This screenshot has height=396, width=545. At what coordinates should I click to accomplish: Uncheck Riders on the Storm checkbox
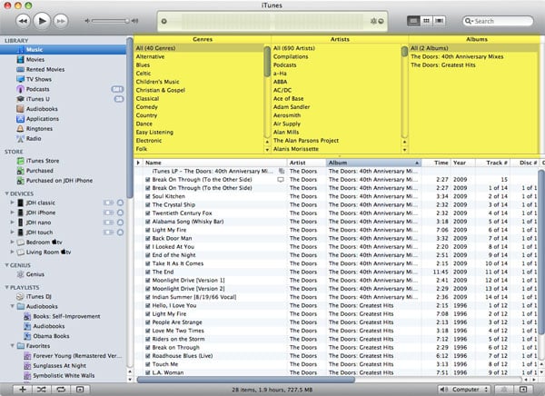pos(148,339)
